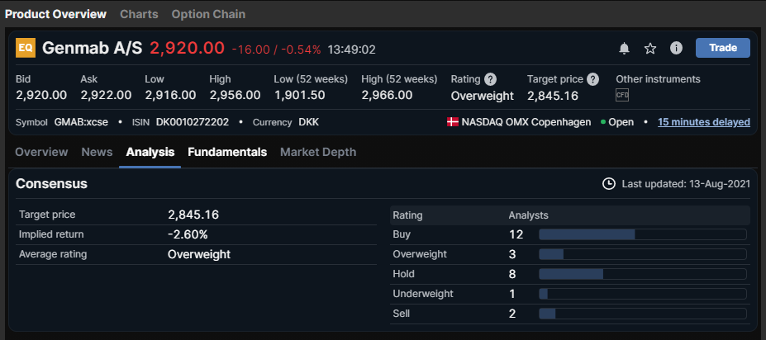Click the timestamp 13:49:02

tap(352, 50)
